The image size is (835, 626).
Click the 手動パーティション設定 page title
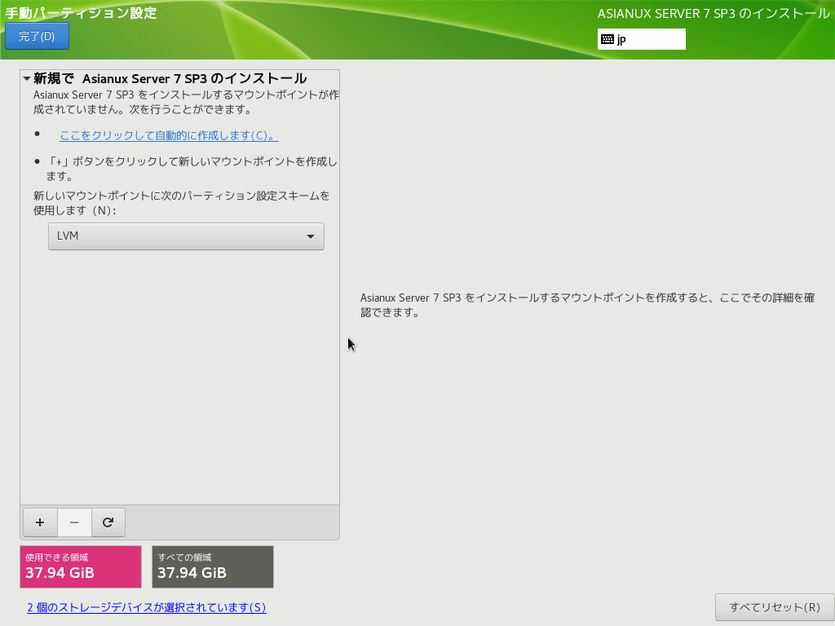pos(81,13)
